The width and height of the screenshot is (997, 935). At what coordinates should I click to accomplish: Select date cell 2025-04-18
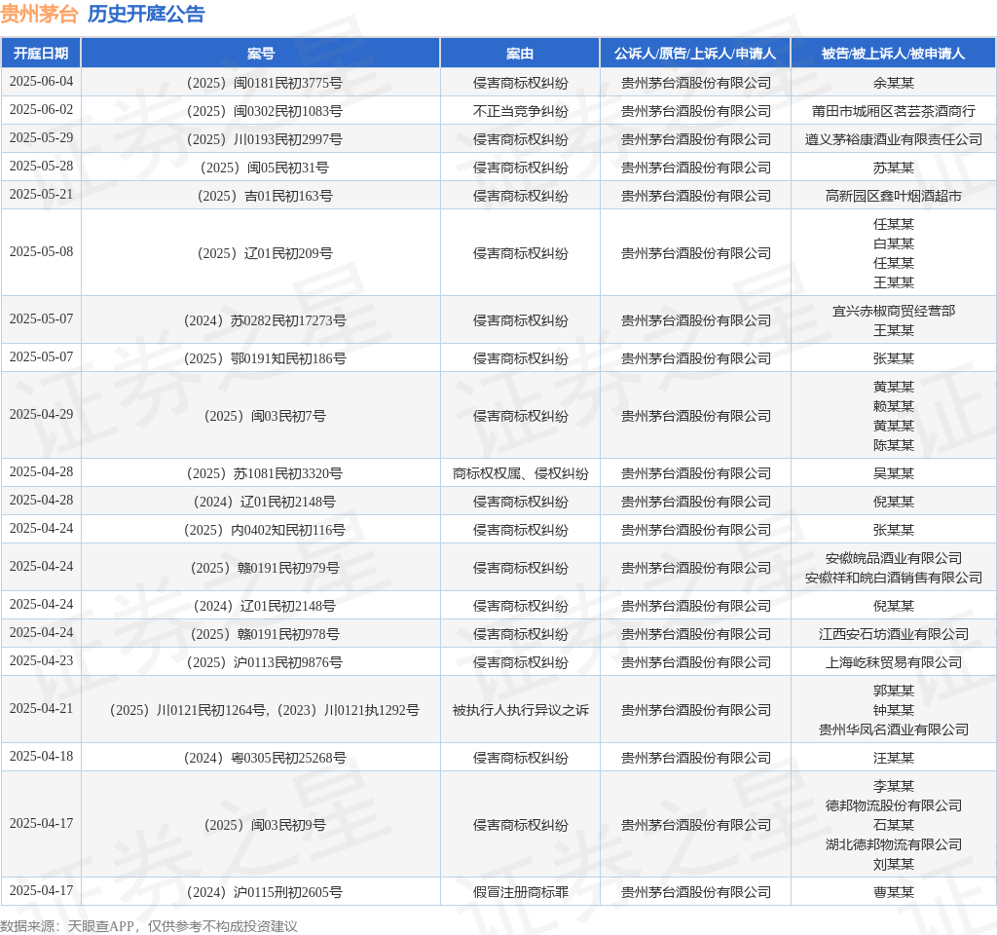click(x=41, y=757)
